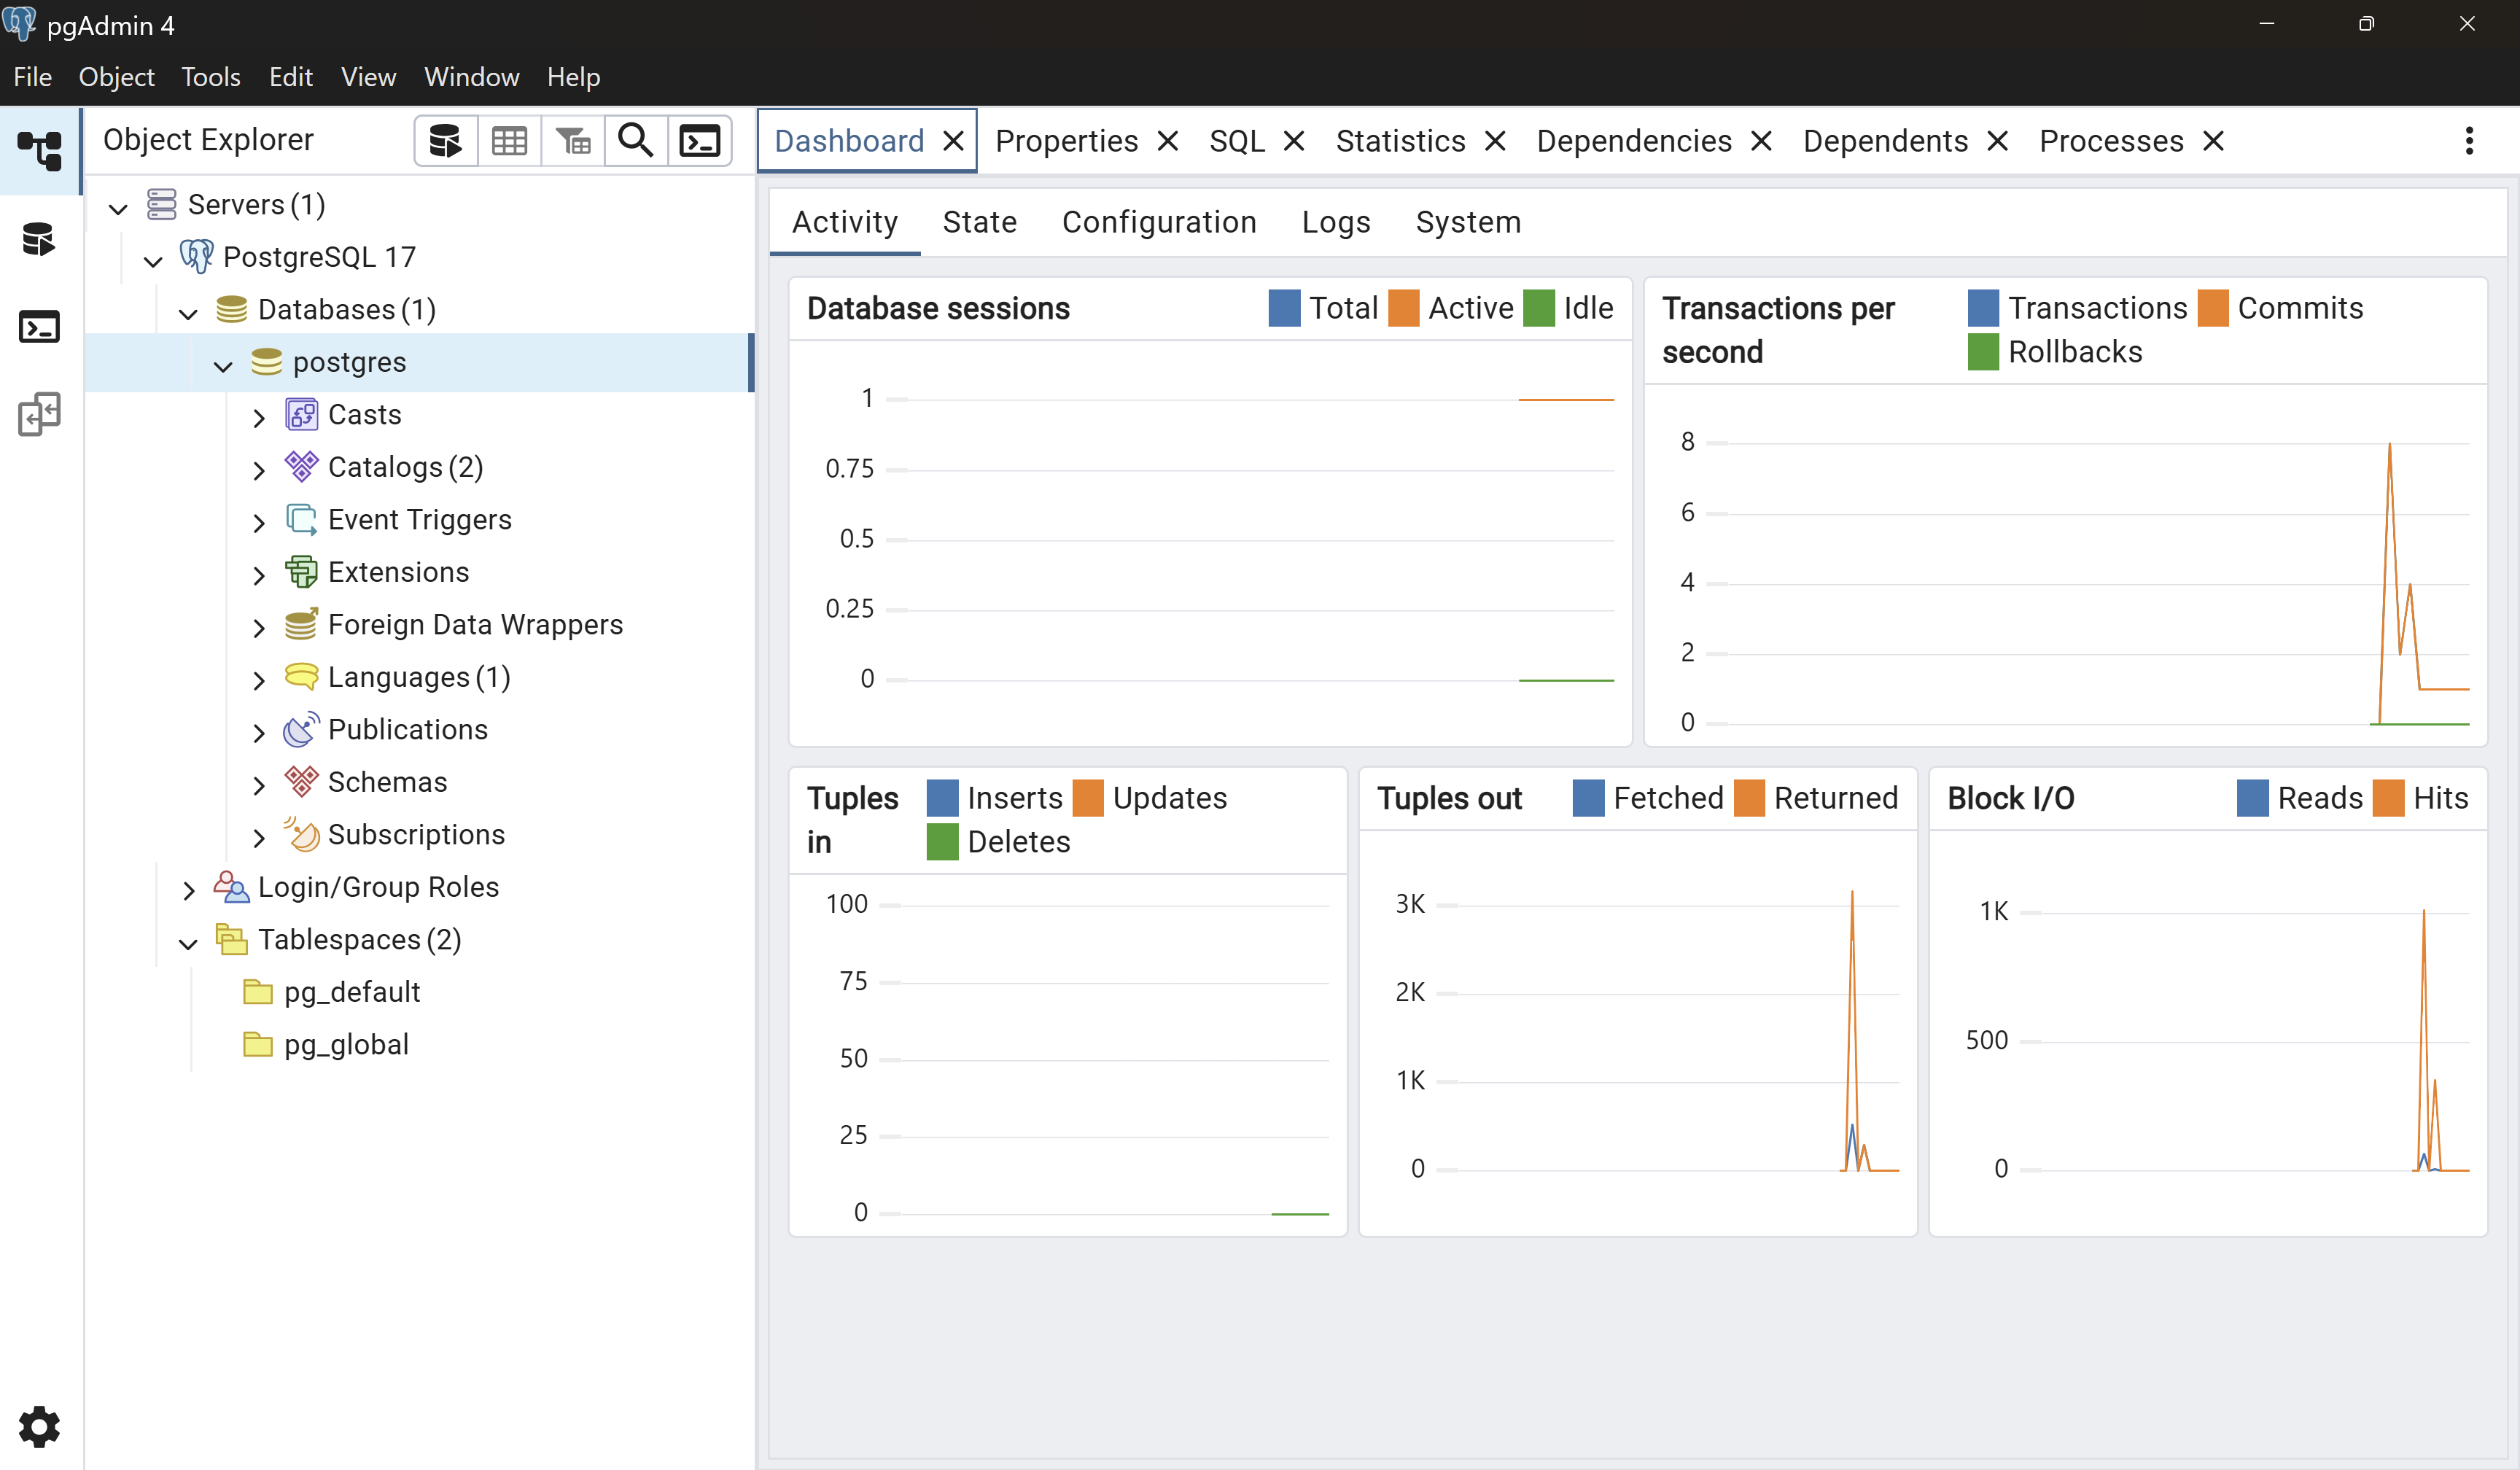Switch to the System sub-tab
This screenshot has width=2520, height=1470.
1468,222
